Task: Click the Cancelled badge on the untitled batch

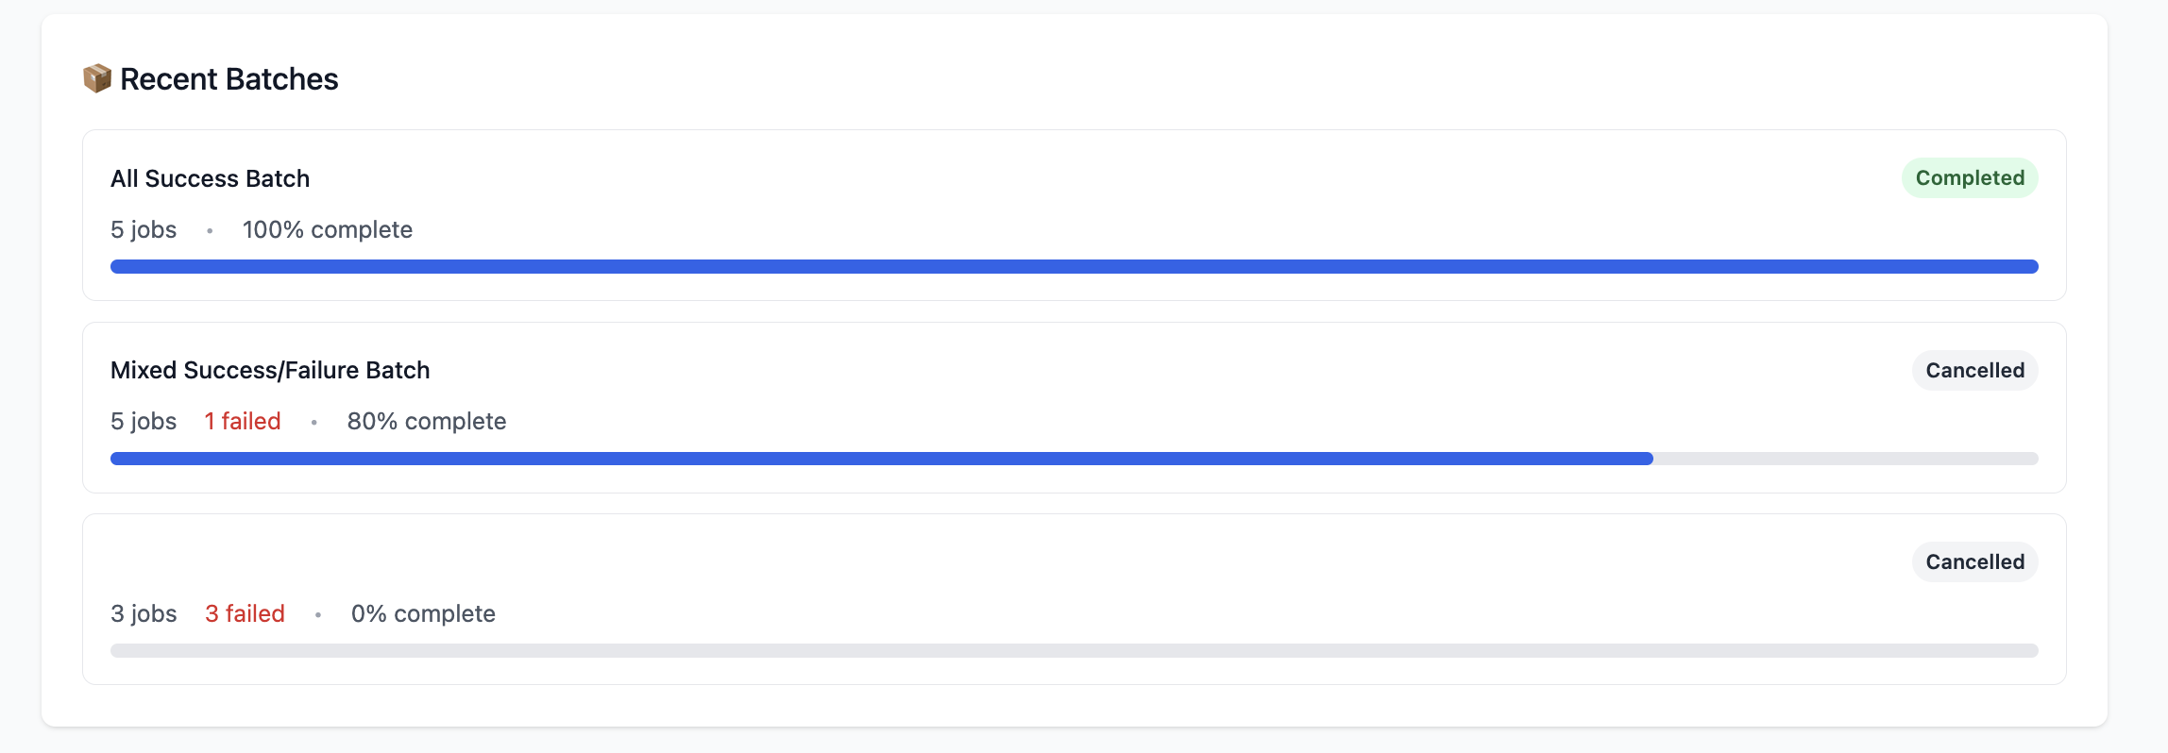Action: (1974, 561)
